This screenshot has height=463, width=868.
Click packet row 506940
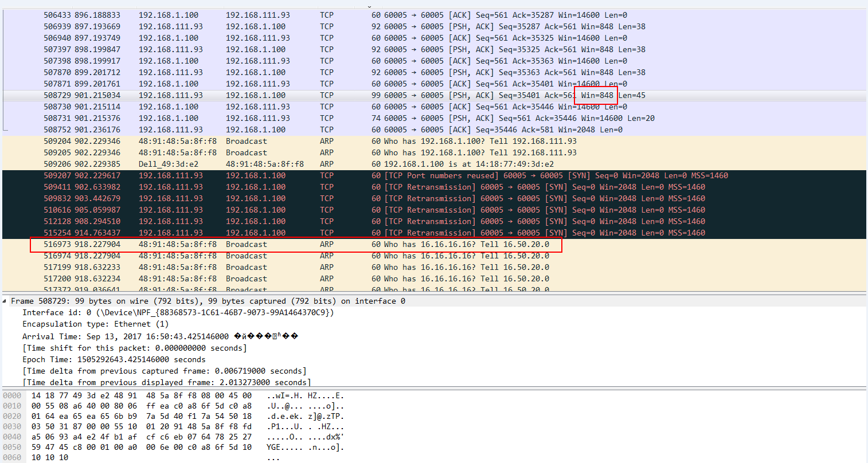[434, 38]
